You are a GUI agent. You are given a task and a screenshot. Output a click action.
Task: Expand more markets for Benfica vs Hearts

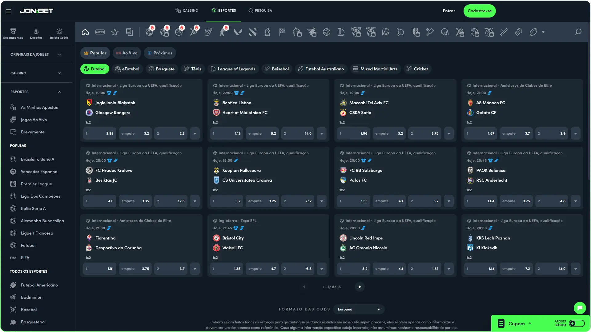pyautogui.click(x=322, y=133)
